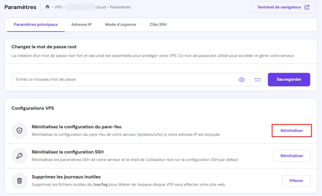Viewport: 322px width, 196px height.
Task: Open the Mode d'urgence tab
Action: 120,24
